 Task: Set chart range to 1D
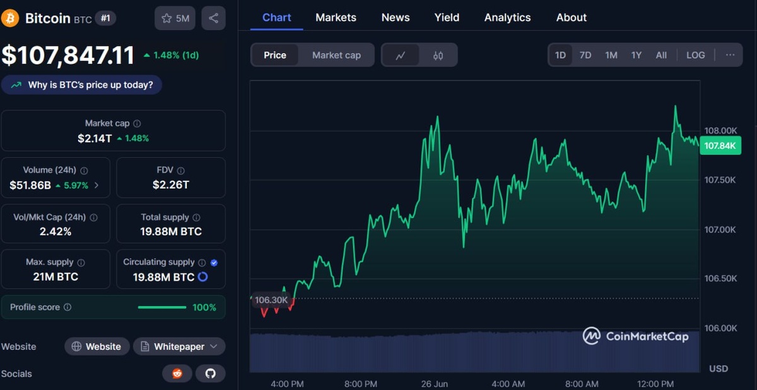[560, 55]
